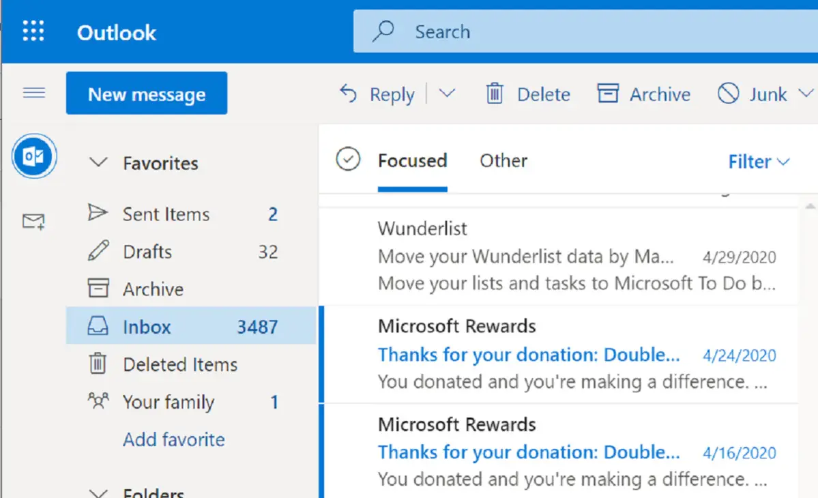Click the Deleted Items trash icon
This screenshot has width=818, height=498.
point(98,364)
